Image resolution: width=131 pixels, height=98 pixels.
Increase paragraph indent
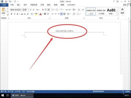(70, 10)
